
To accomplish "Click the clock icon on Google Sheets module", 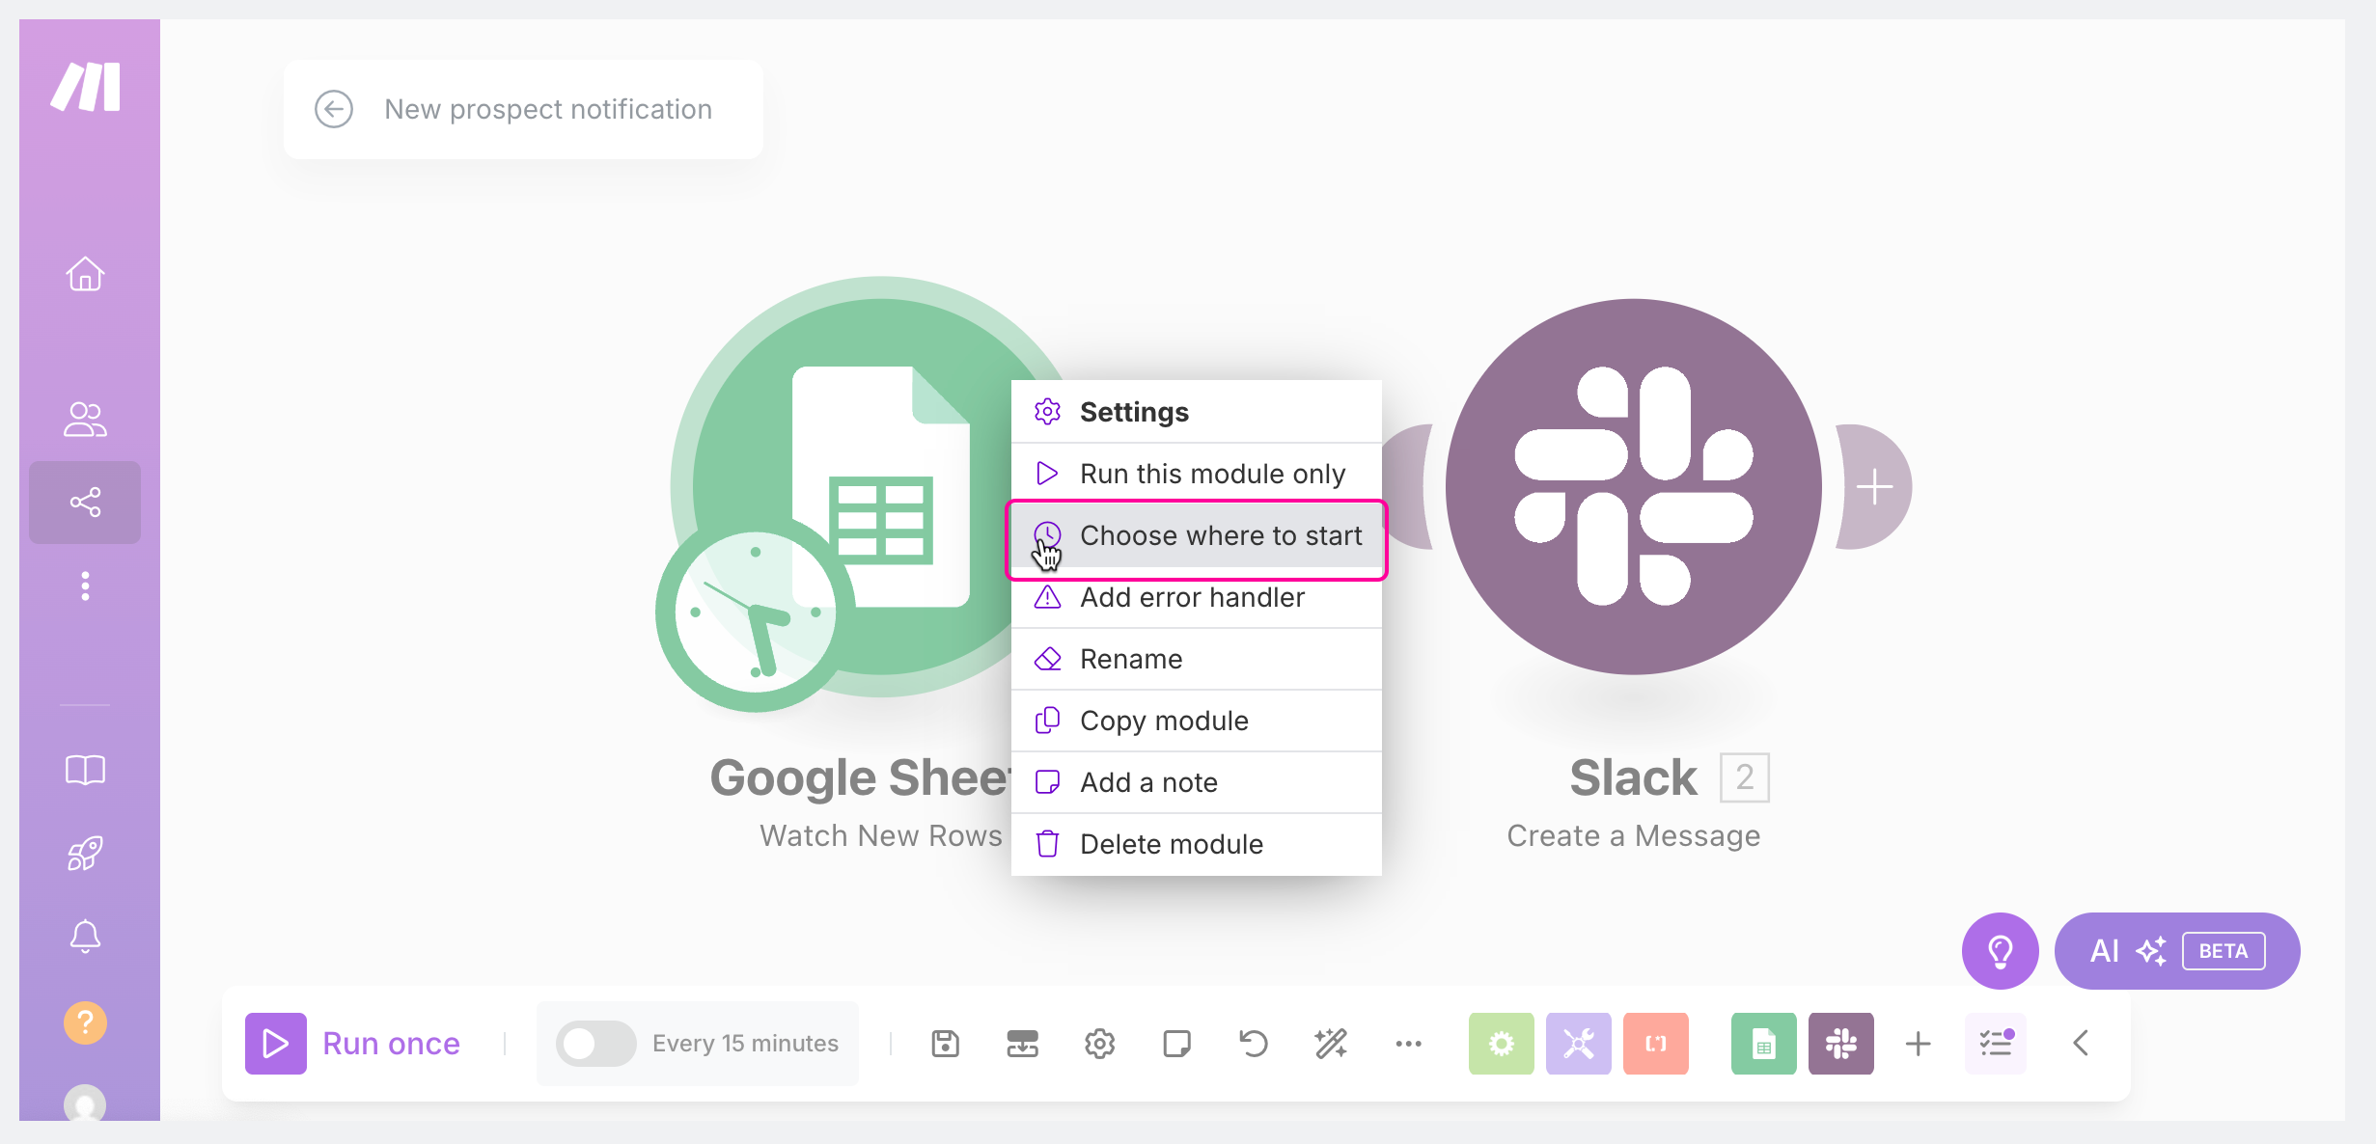I will click(755, 612).
